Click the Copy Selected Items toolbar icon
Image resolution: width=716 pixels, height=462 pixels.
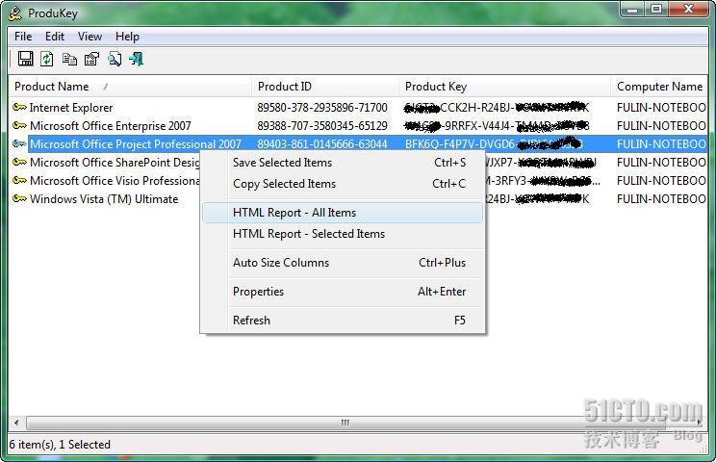(69, 59)
